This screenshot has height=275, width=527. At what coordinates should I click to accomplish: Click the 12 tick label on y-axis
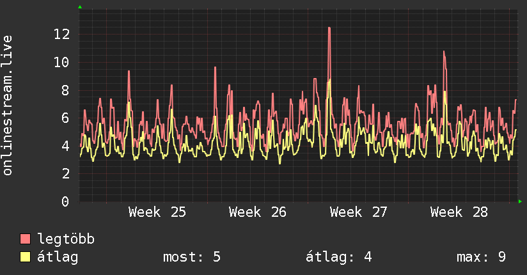click(62, 35)
